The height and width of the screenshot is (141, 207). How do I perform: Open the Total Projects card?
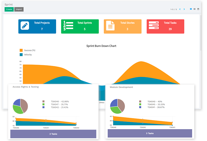pyautogui.click(x=37, y=27)
